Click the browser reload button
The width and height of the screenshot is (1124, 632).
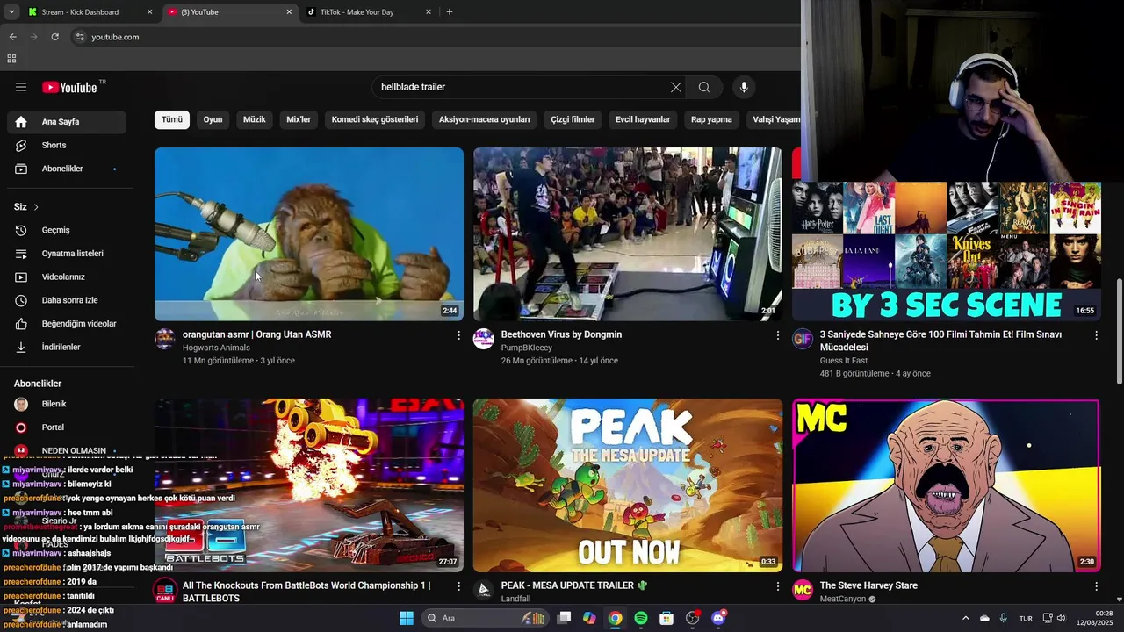pyautogui.click(x=54, y=37)
